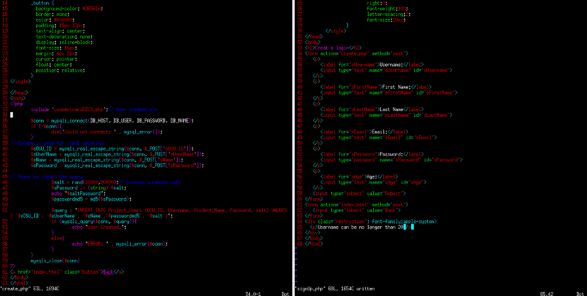Select the md5($sPassword) assignment
This screenshot has height=296, width=587.
92,199
